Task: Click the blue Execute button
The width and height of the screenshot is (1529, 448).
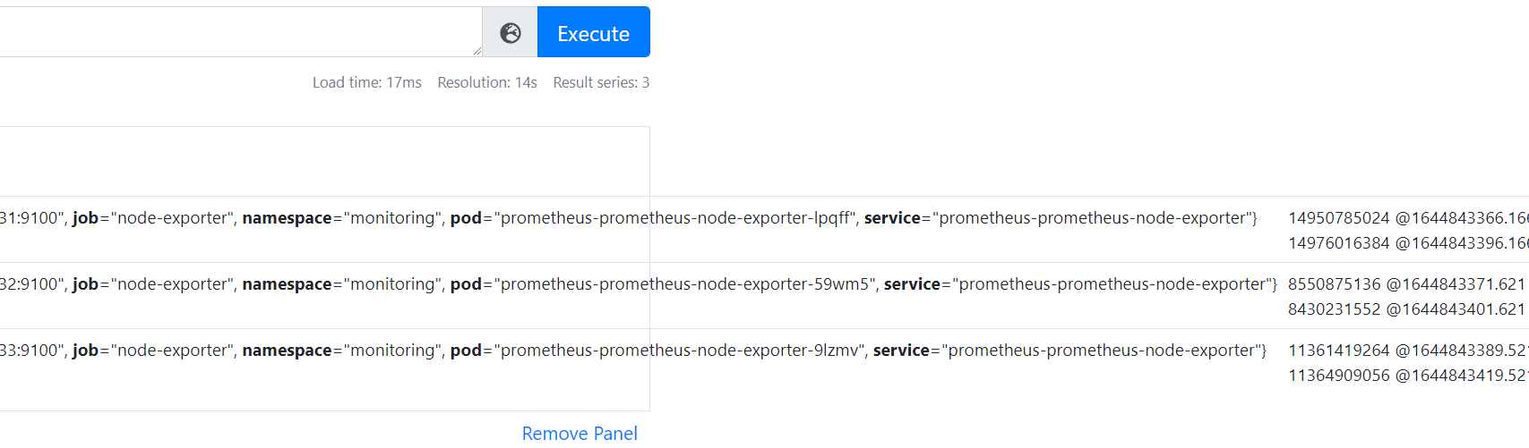Action: [x=593, y=33]
